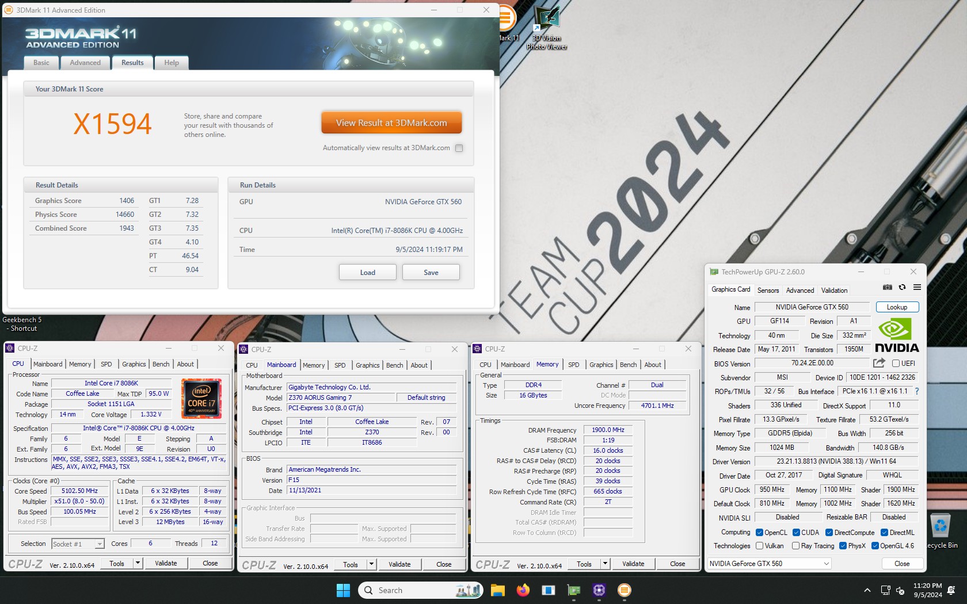967x604 pixels.
Task: Click Validate in CPU-Z CPU window
Action: pyautogui.click(x=166, y=563)
